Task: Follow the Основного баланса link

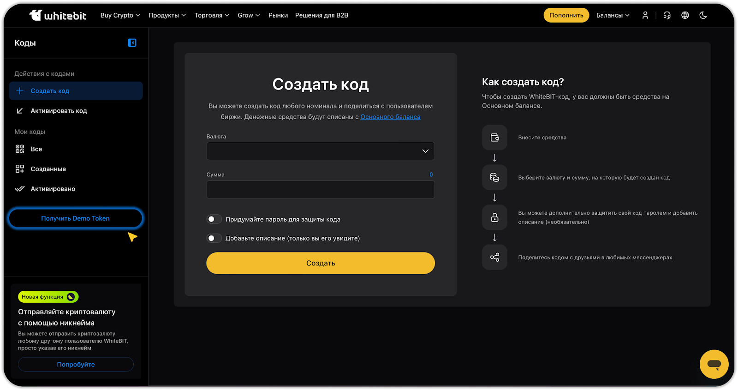Action: (x=390, y=117)
